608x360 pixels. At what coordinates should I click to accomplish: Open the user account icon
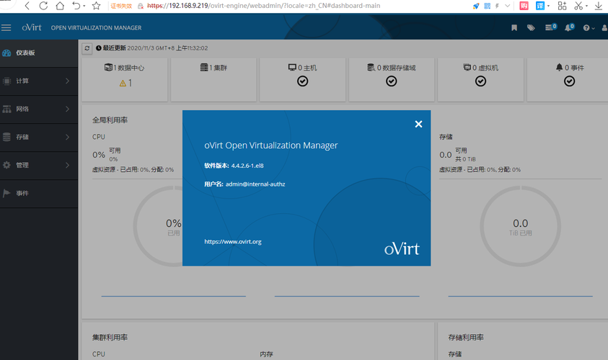(x=604, y=28)
